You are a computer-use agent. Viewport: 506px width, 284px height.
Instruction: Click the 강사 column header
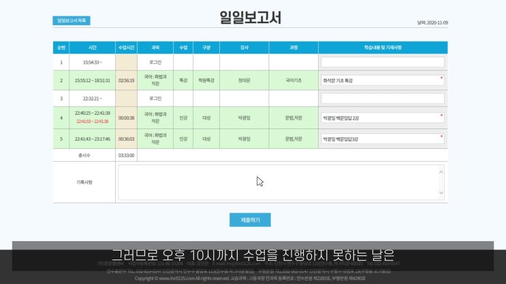click(244, 48)
